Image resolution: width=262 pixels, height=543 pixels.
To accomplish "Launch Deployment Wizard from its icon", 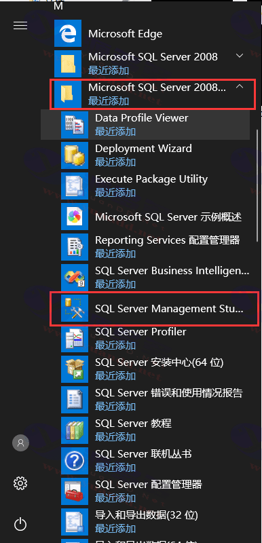I will (75, 155).
